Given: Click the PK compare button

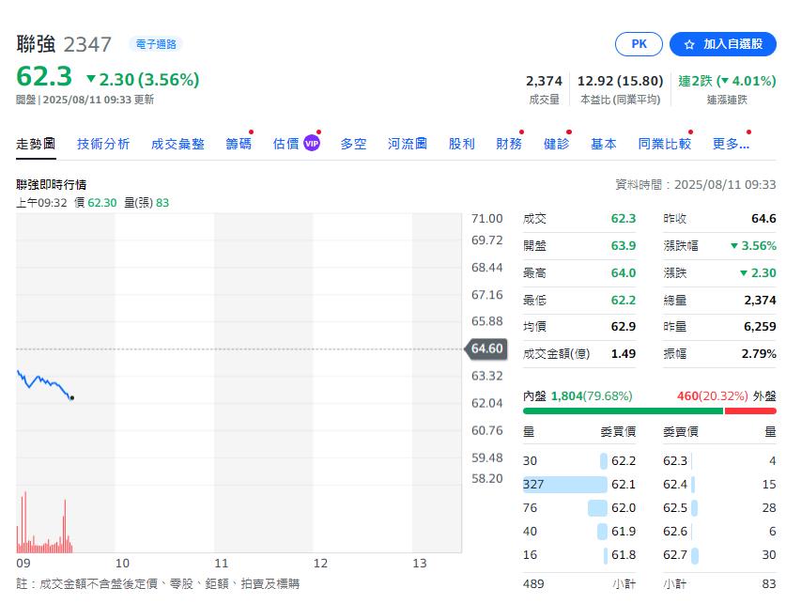Looking at the screenshot, I should pos(639,44).
